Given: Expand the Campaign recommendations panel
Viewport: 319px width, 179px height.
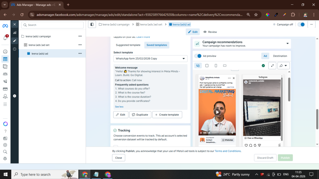Looking at the screenshot, I should 287,44.
